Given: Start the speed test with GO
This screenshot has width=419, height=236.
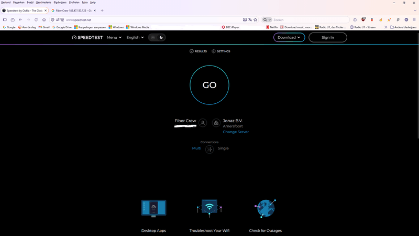Looking at the screenshot, I should (209, 85).
